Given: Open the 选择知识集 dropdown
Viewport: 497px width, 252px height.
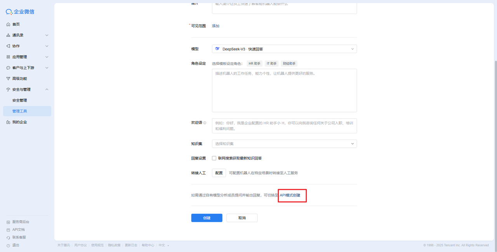Looking at the screenshot, I should click(284, 144).
